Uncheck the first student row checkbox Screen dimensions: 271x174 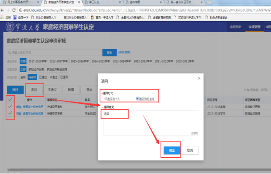tap(10, 106)
